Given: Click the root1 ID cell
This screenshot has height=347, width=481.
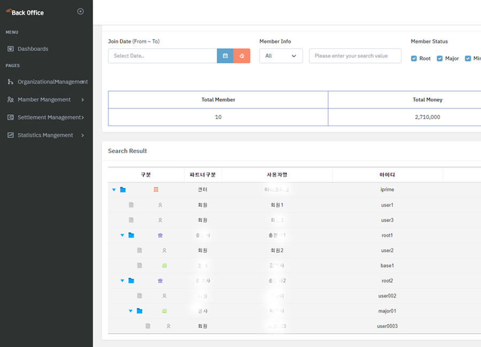Looking at the screenshot, I should [387, 235].
